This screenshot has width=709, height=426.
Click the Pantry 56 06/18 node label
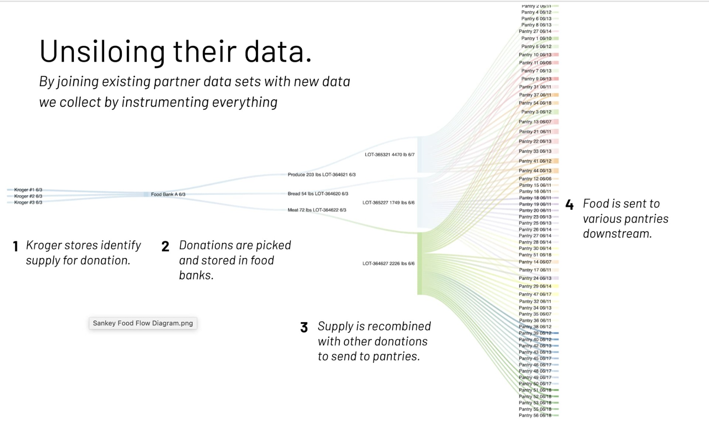point(535,415)
